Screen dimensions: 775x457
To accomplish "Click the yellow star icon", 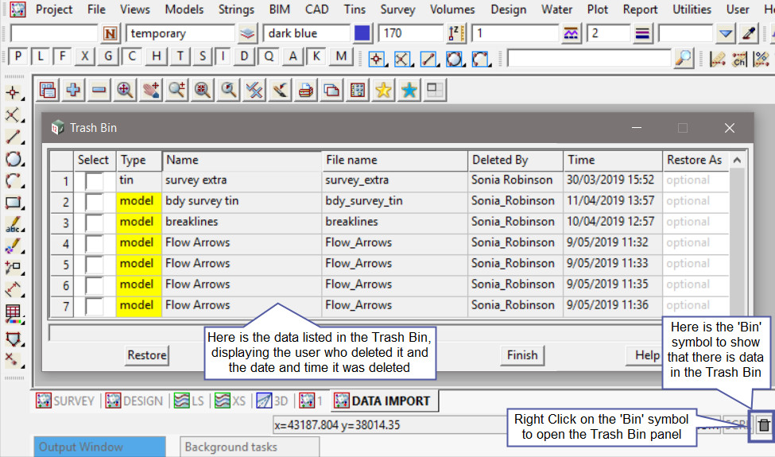I will (383, 91).
